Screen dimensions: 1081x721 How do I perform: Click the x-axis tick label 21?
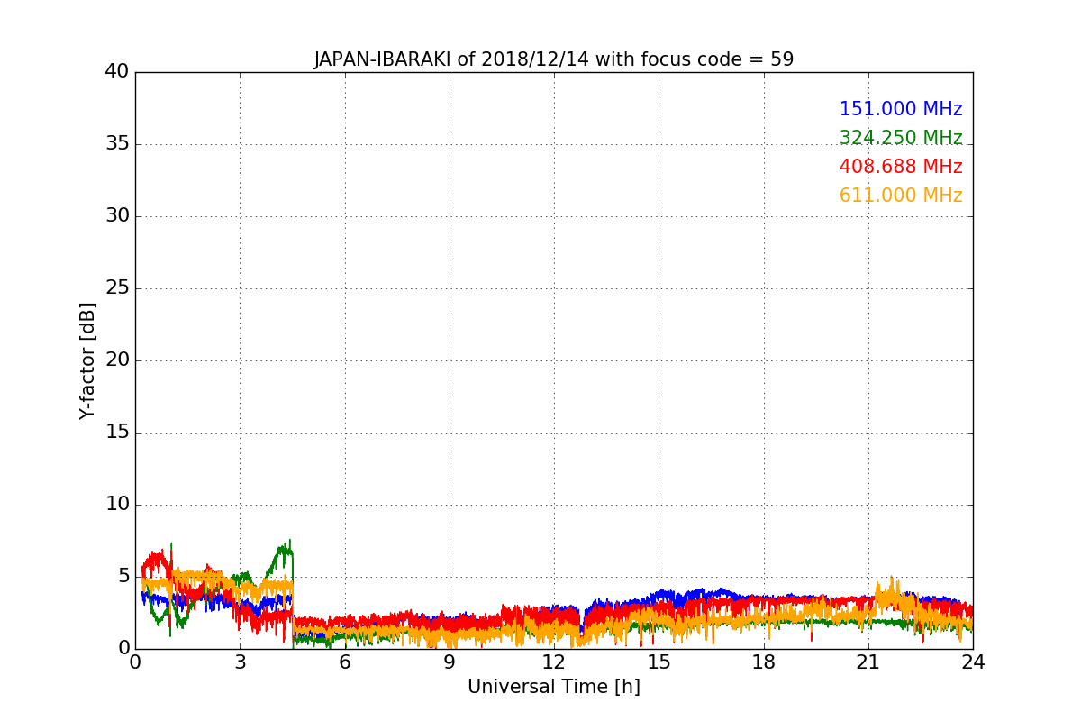(868, 662)
